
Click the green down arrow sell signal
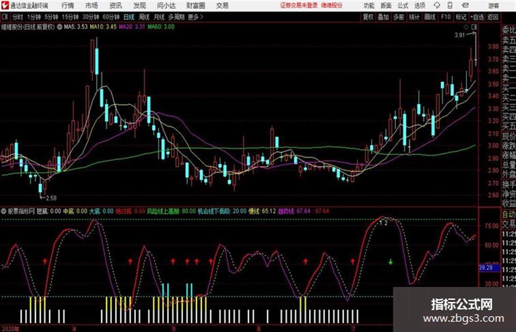[x=390, y=262]
